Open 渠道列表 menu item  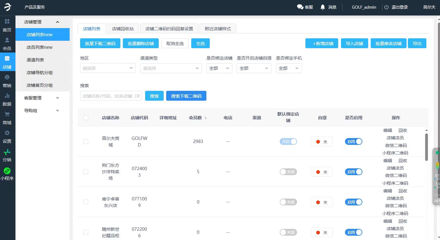pyautogui.click(x=42, y=60)
